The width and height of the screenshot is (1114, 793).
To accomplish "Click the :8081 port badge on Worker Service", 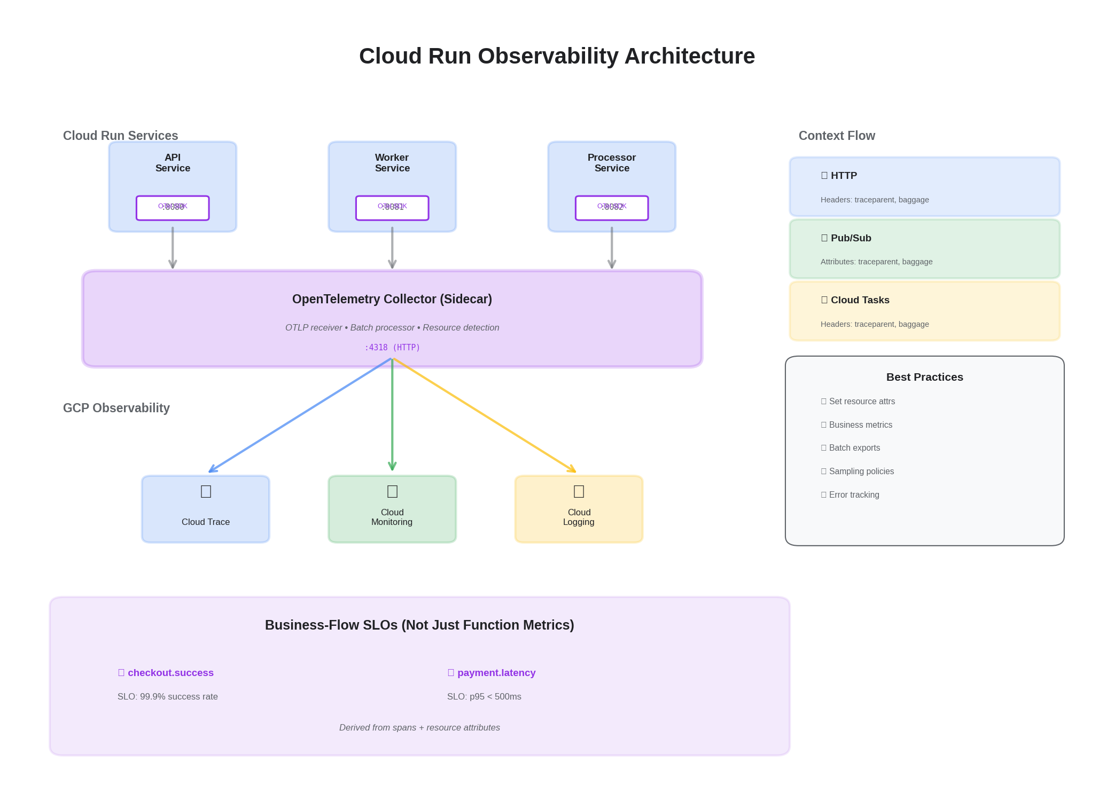I will coord(392,208).
